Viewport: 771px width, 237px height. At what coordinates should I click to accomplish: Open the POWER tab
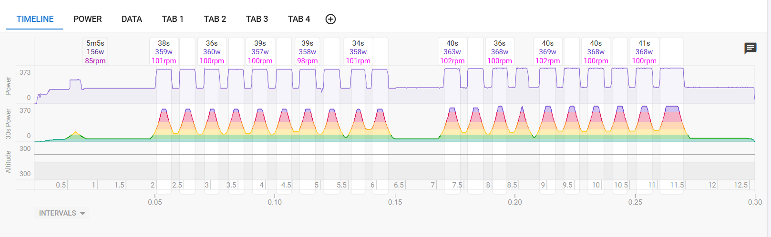[87, 19]
